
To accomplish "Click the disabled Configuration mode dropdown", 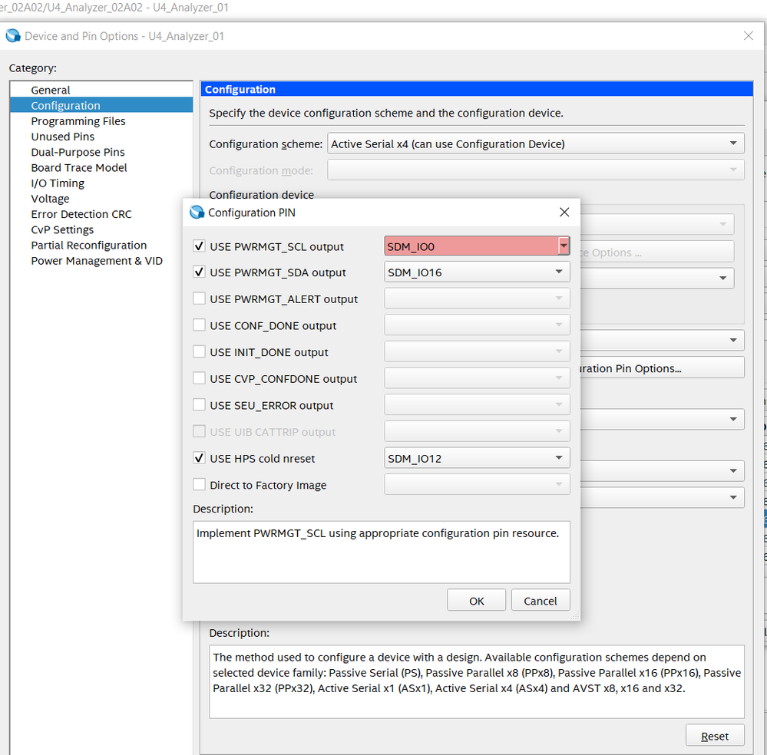I will click(536, 170).
